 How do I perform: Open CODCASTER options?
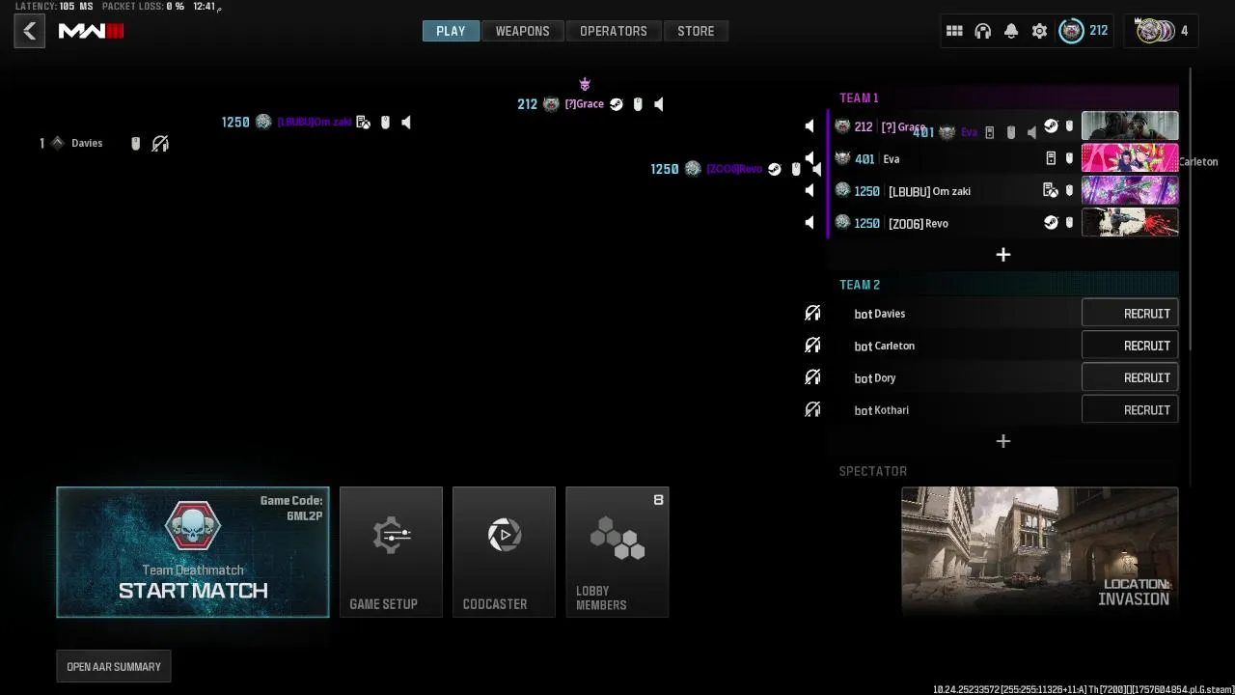click(504, 552)
